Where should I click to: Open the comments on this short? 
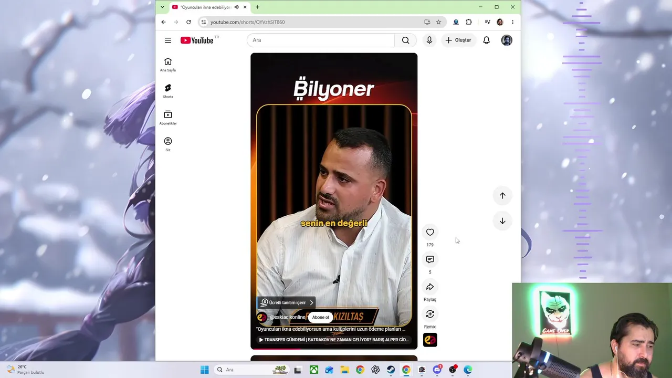pos(430,259)
